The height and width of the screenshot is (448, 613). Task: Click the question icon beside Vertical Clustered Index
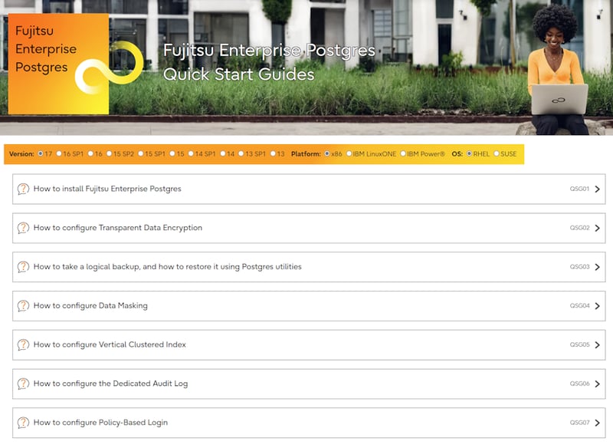23,344
